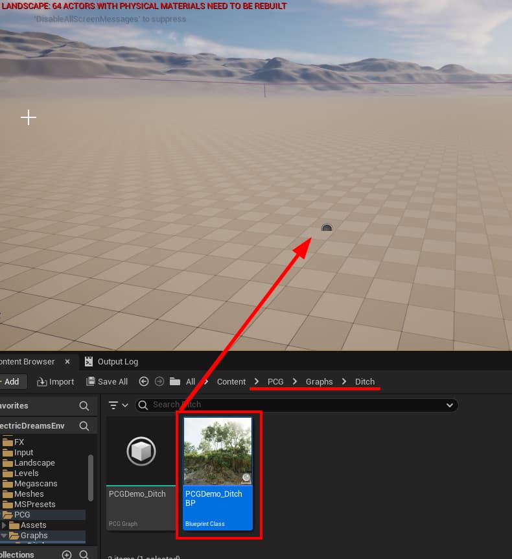
Task: Select the Meshes folder
Action: tap(29, 494)
